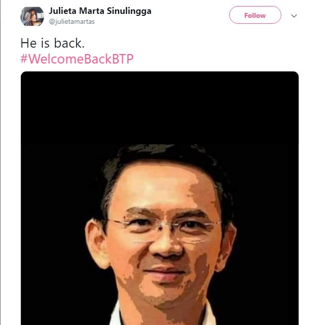Show more tweet actions via the chevron
This screenshot has width=317, height=325.
(294, 16)
